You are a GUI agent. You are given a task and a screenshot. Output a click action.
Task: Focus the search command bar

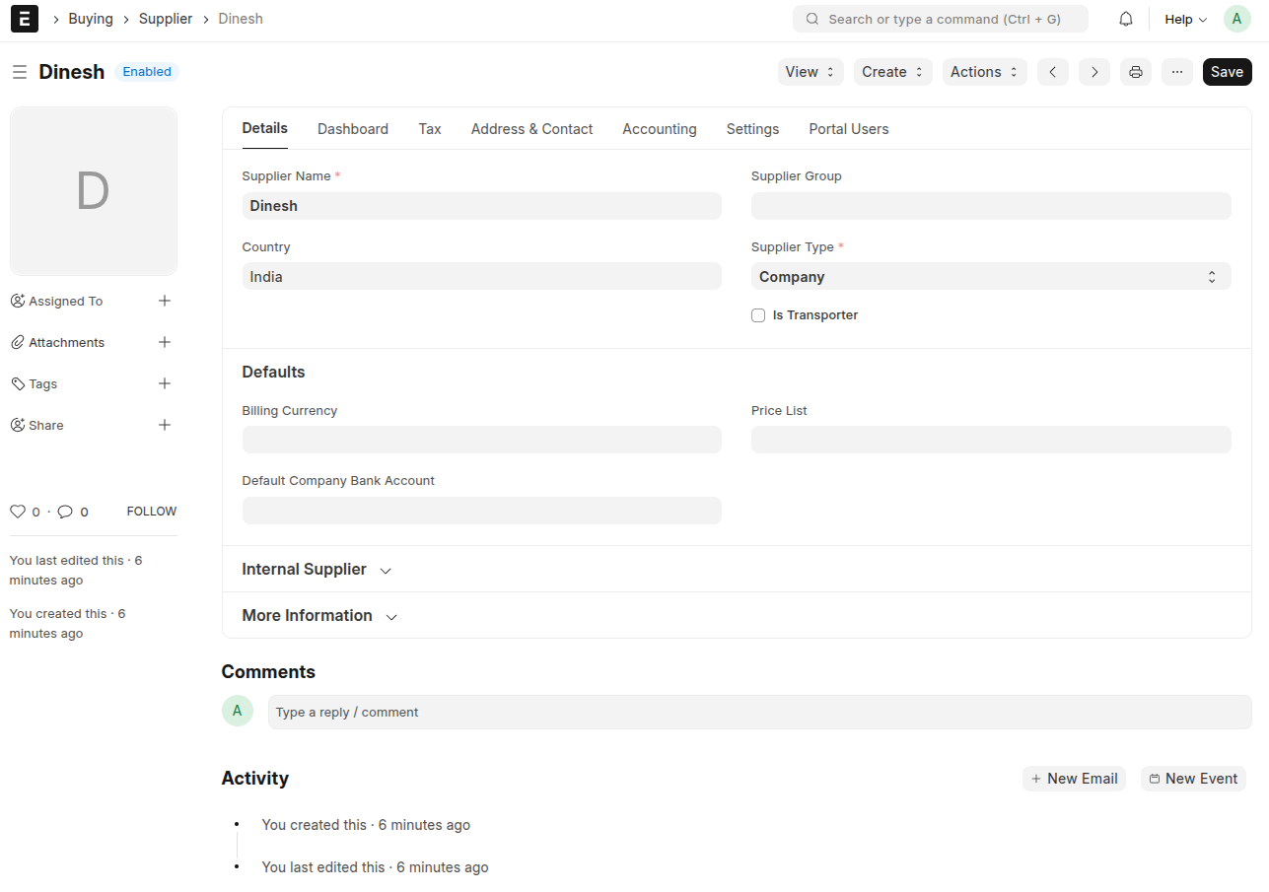pyautogui.click(x=941, y=19)
